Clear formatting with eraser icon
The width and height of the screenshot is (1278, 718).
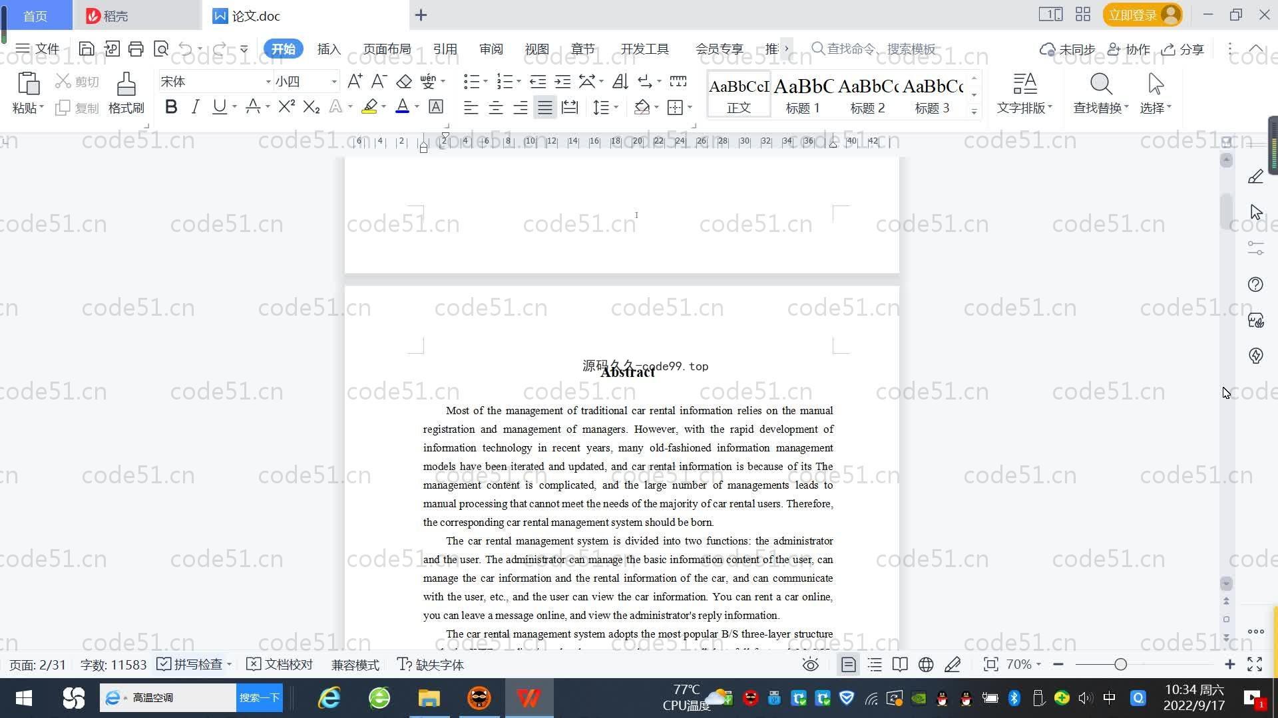pos(403,81)
